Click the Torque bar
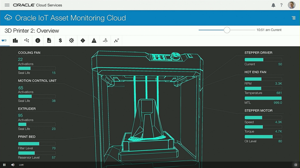300x168 pixels. click(x=263, y=127)
